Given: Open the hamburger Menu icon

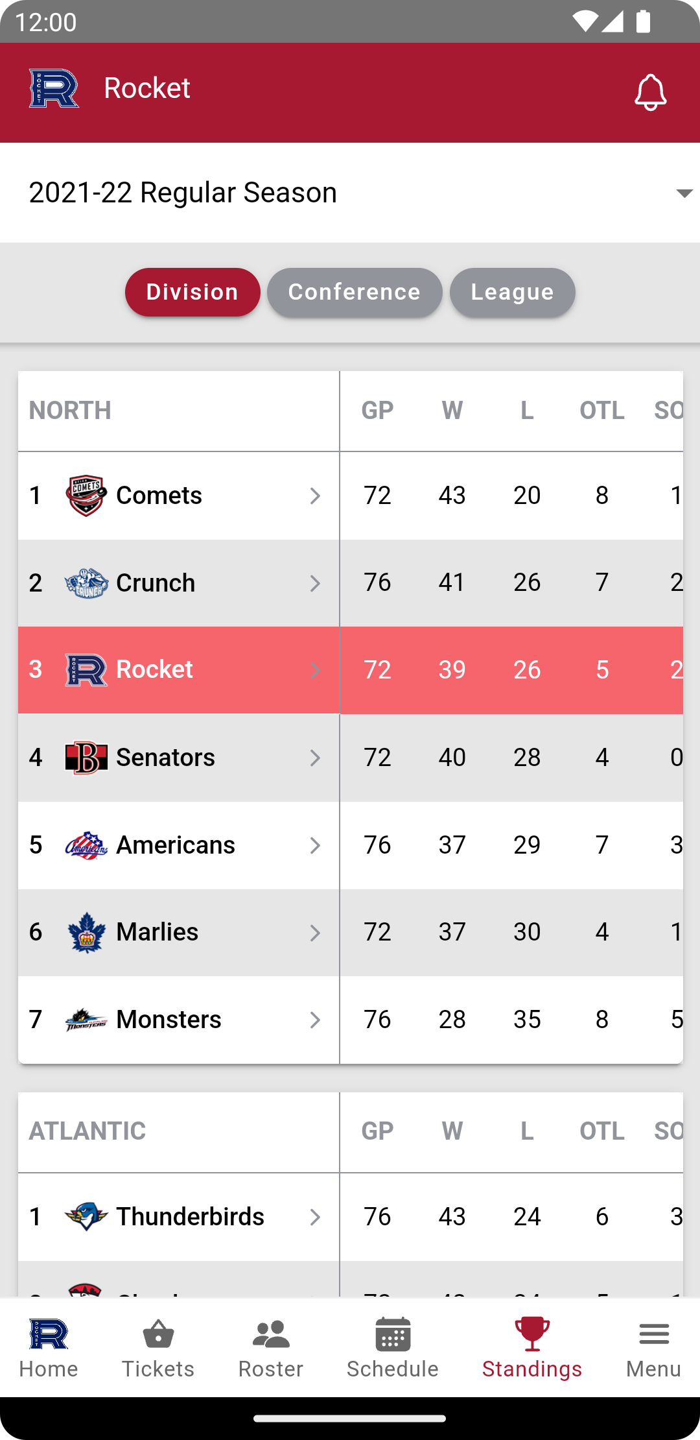Looking at the screenshot, I should pos(654,1334).
